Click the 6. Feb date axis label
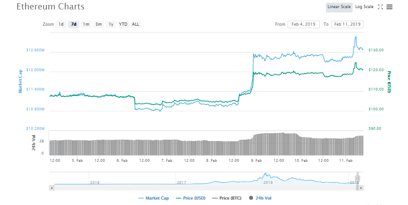408x205 pixels. pos(122,160)
